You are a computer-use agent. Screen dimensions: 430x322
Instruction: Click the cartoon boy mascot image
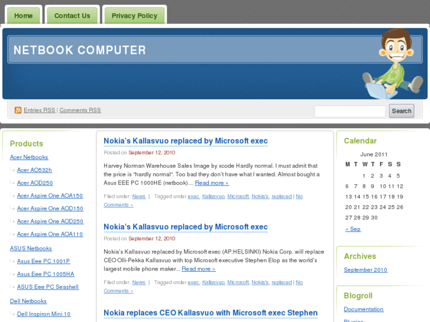click(392, 64)
